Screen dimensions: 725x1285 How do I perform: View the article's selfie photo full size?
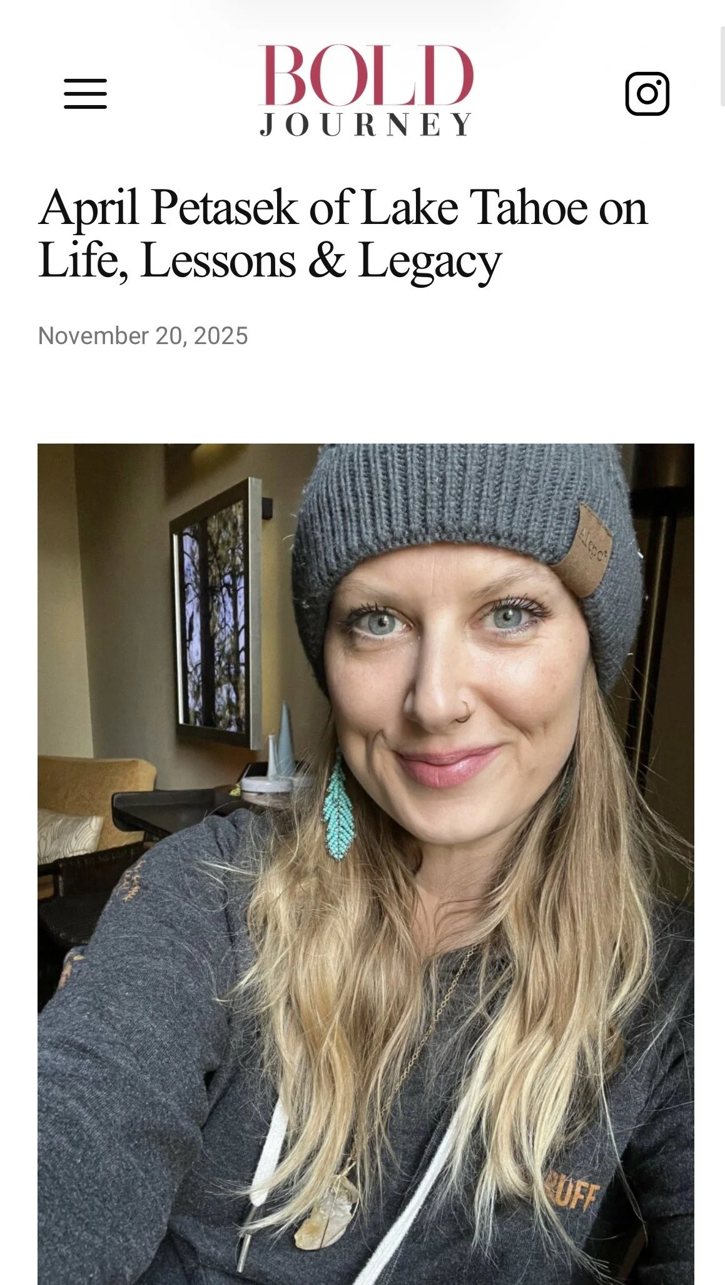pos(366,864)
